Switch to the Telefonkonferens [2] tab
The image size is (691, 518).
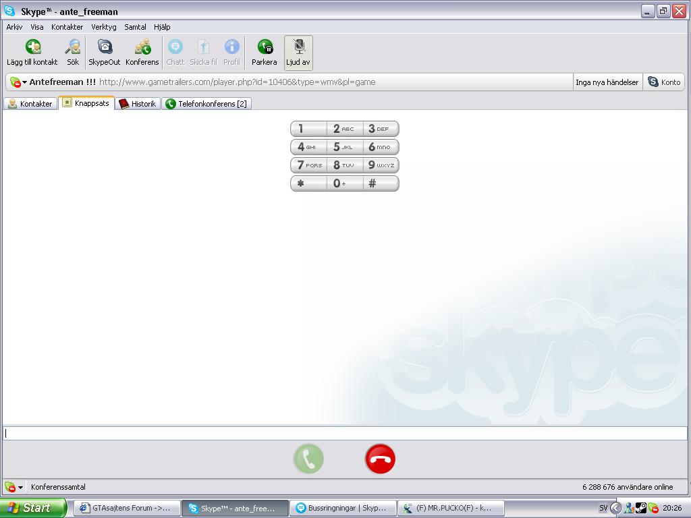(x=206, y=103)
